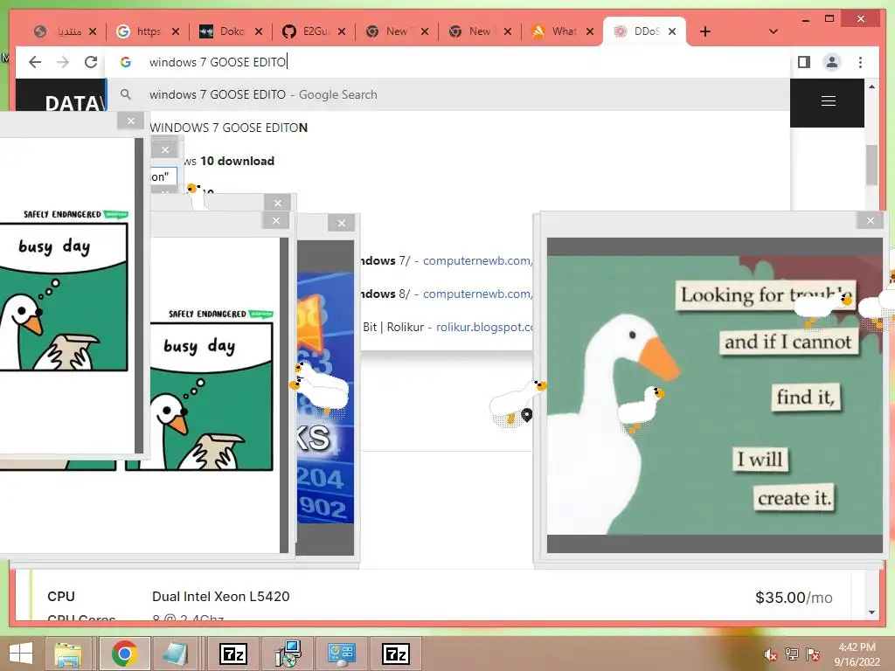The height and width of the screenshot is (671, 895).
Task: Expand the tab search chevron
Action: click(774, 31)
